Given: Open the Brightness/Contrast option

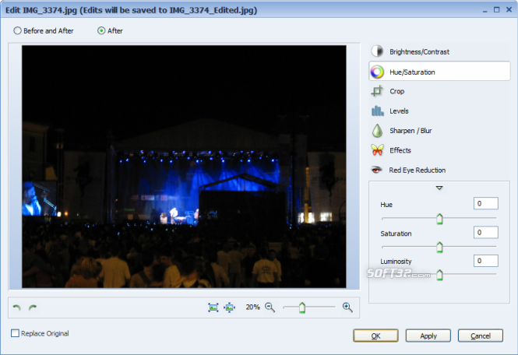Looking at the screenshot, I should coord(439,51).
